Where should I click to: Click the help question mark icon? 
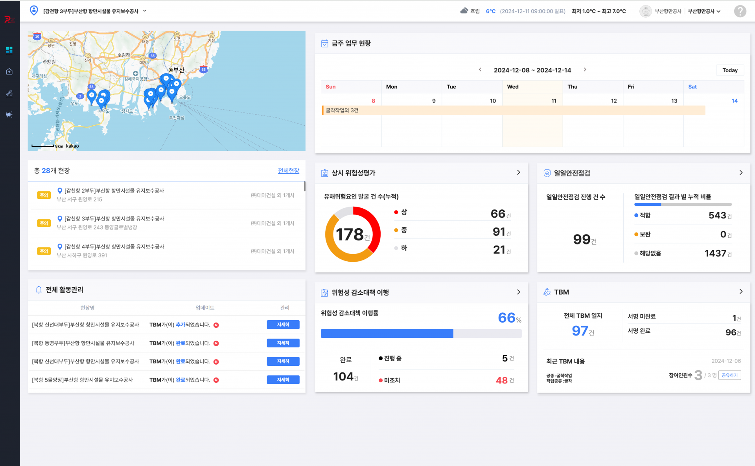pos(740,11)
